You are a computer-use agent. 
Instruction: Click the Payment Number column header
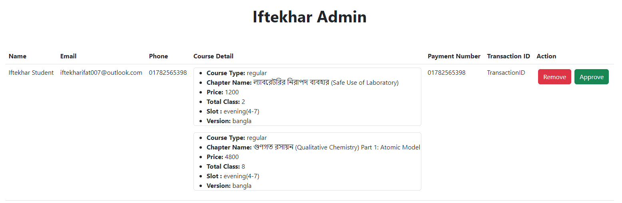[454, 56]
